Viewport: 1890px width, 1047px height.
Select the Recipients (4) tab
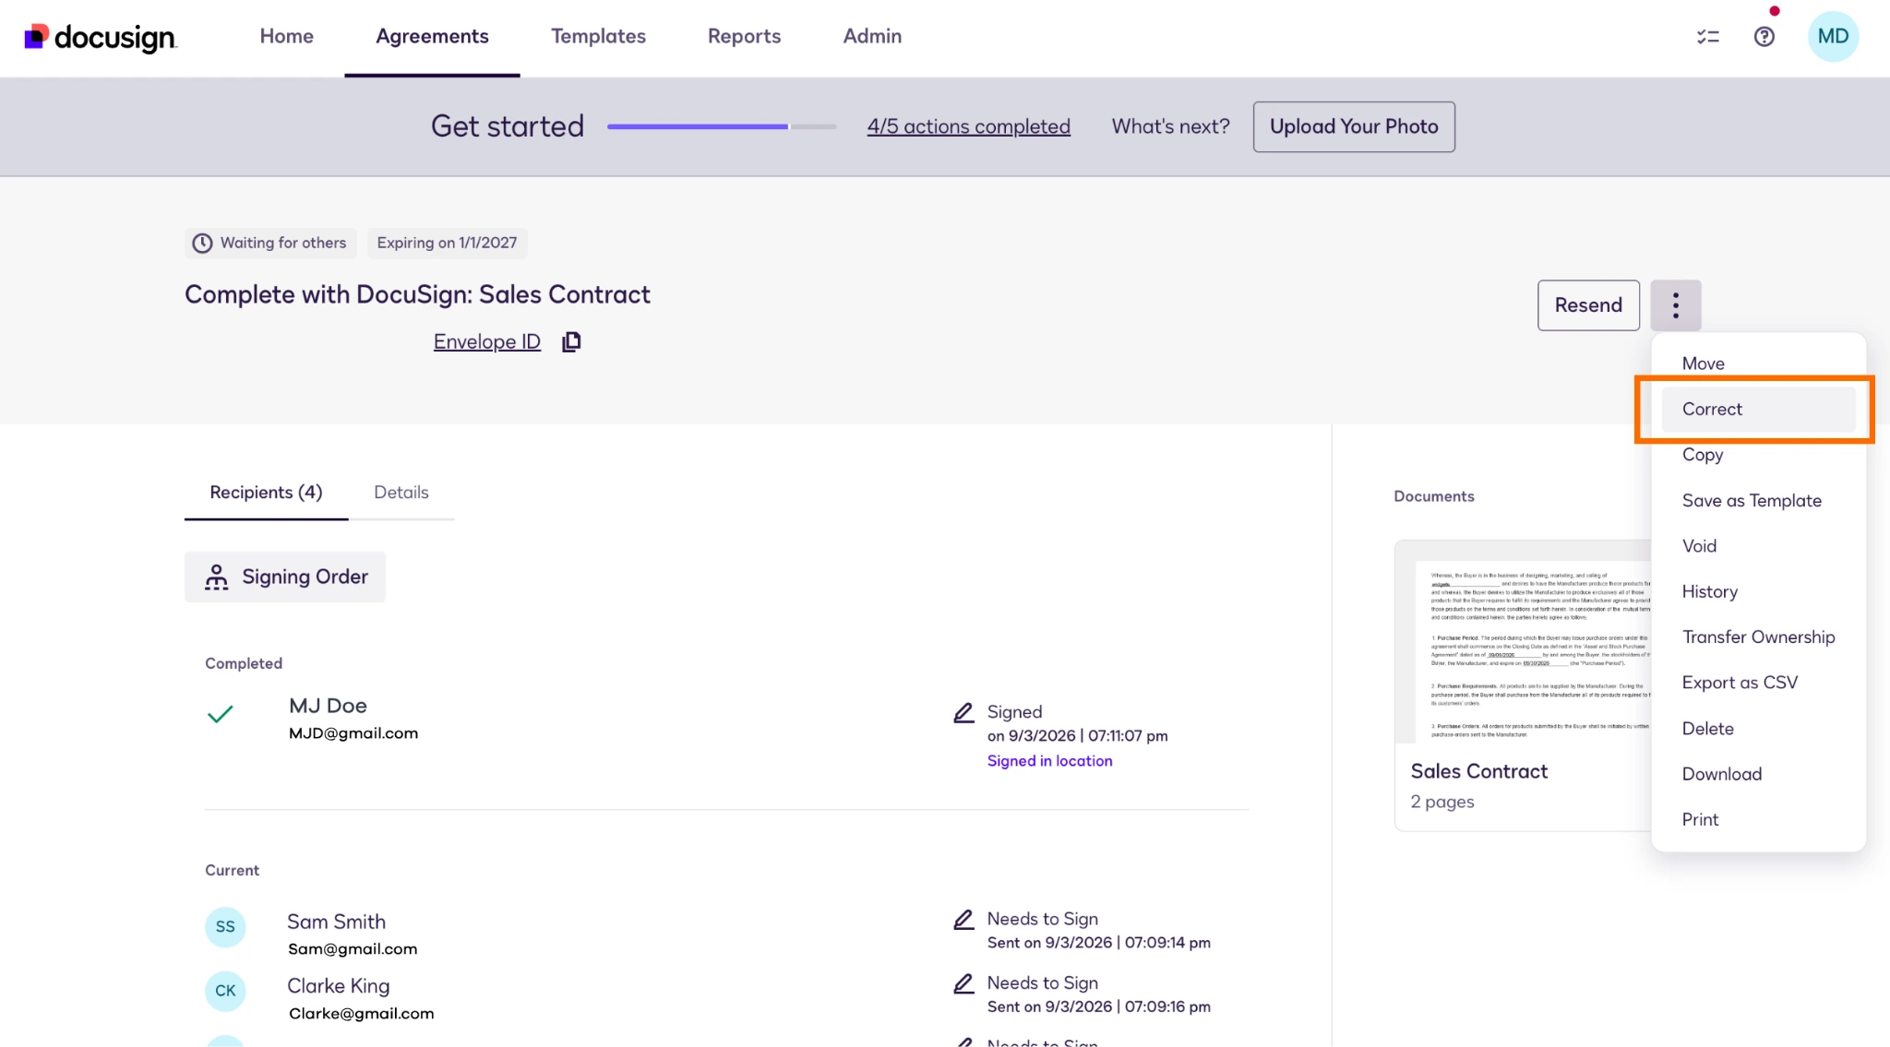tap(266, 493)
